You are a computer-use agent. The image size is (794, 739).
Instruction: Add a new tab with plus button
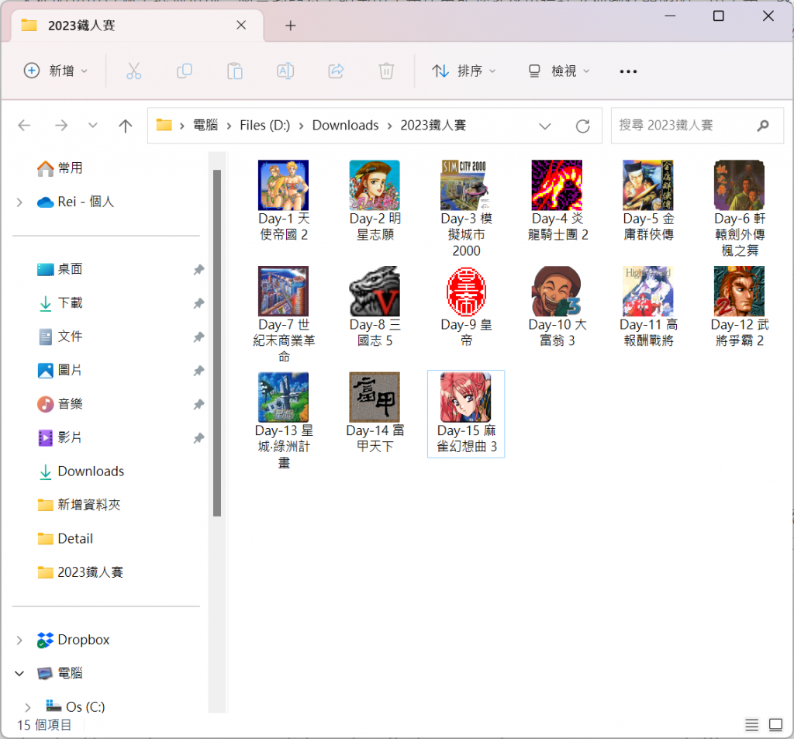coord(290,26)
